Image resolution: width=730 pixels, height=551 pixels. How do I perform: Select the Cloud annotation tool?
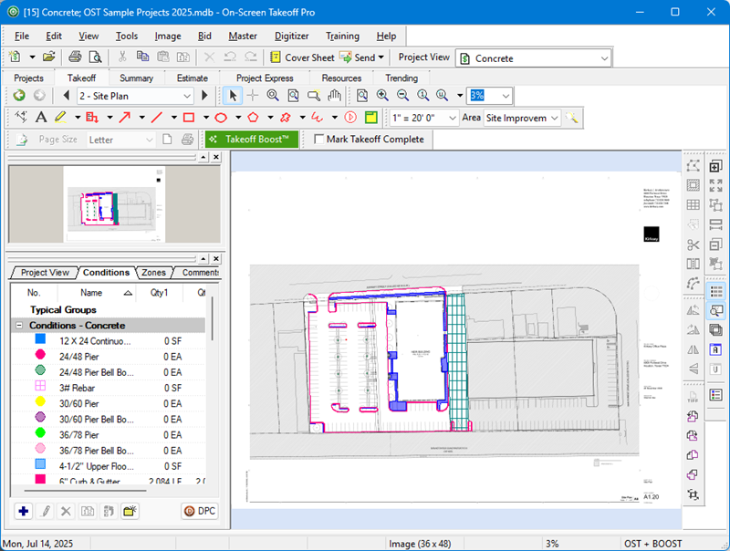[286, 118]
